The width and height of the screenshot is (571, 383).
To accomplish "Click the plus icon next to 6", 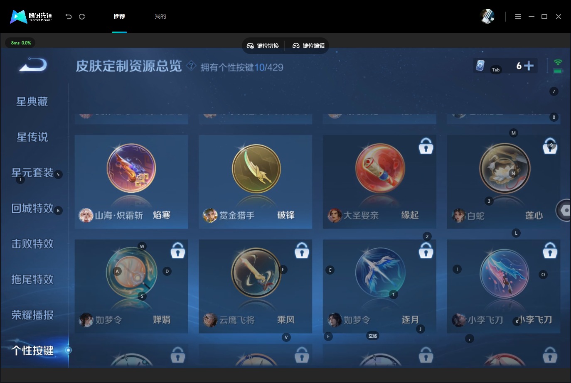I will pos(529,66).
